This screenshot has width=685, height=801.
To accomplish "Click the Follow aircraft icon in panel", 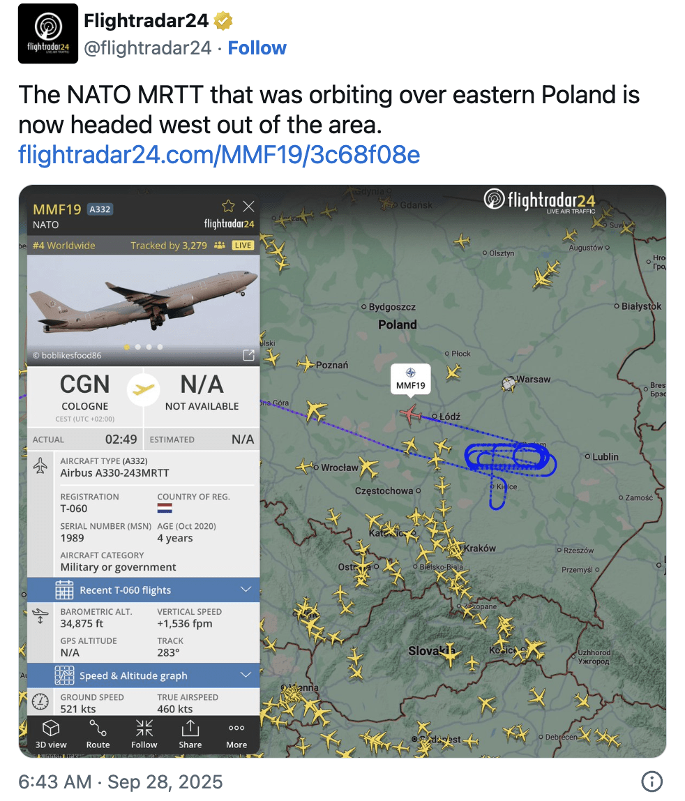I will (x=144, y=734).
